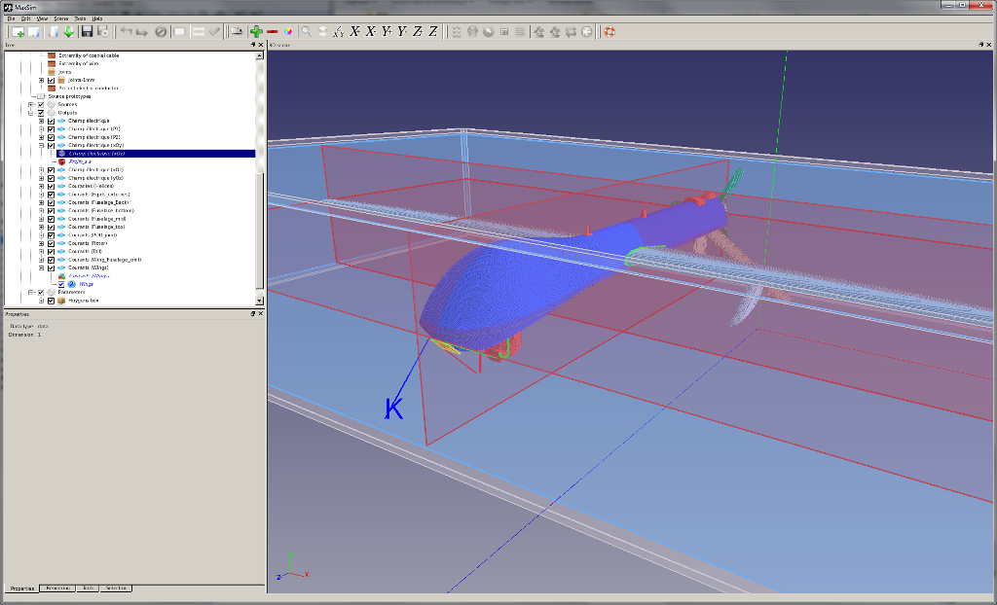Open the Help menu

96,19
